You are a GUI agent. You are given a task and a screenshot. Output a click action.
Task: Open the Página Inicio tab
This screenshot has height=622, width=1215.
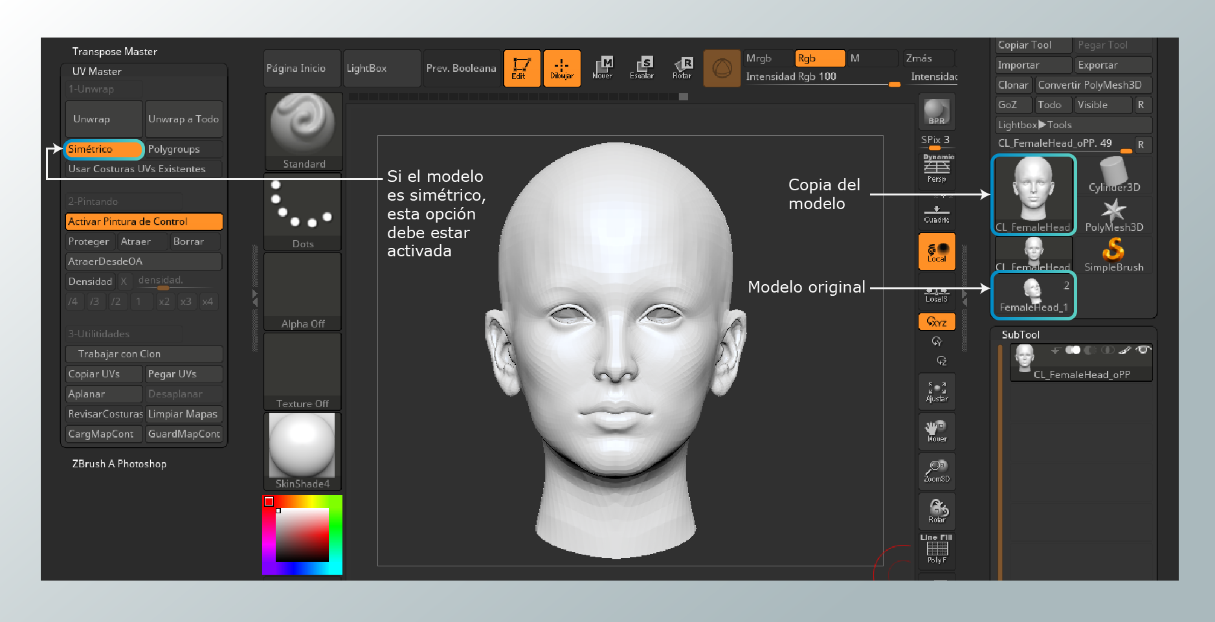coord(302,69)
